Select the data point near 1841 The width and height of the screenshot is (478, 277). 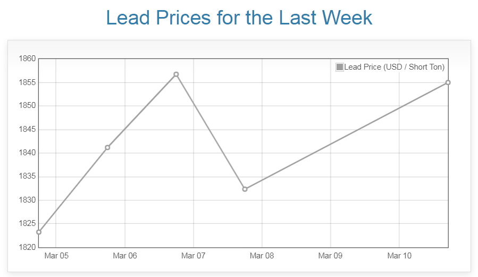[107, 147]
